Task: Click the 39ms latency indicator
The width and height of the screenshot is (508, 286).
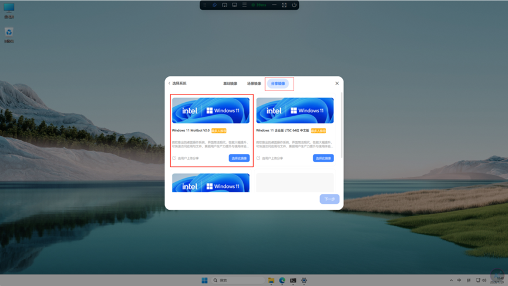Action: [x=259, y=5]
